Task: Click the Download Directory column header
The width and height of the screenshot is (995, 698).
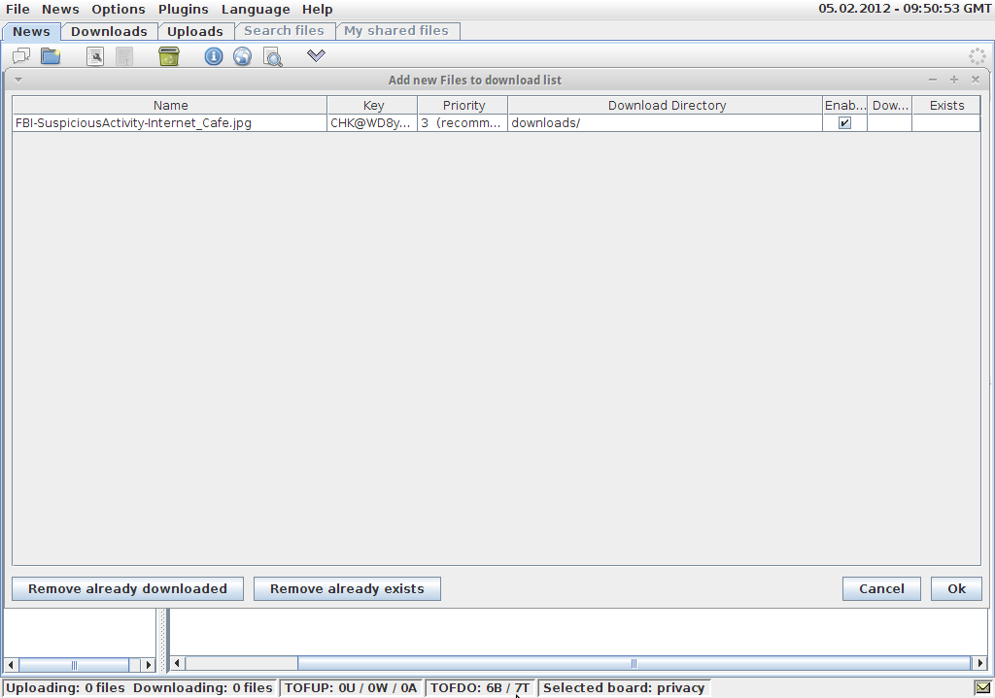Action: 665,105
